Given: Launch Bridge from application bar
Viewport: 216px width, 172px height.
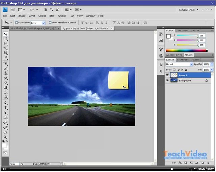Looking at the screenshot, I should [12, 10].
